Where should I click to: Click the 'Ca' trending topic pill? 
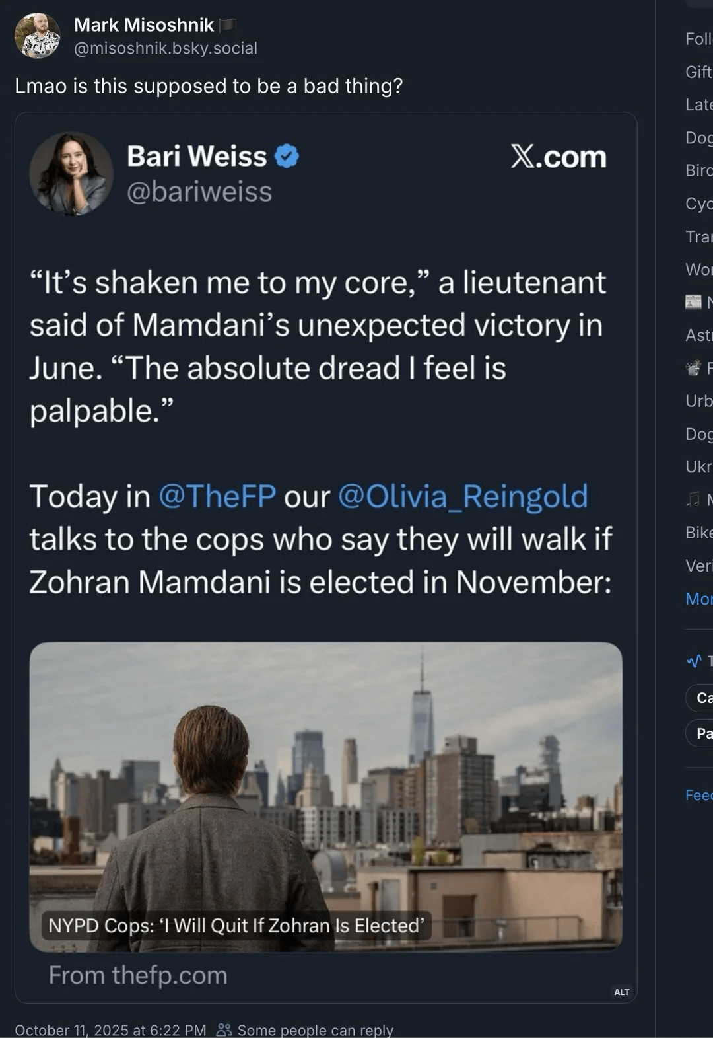point(702,698)
